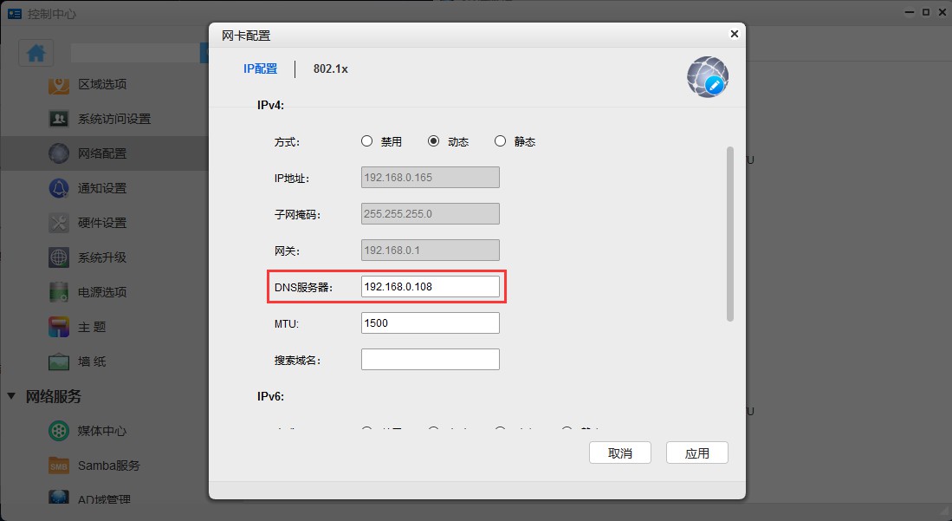Click the DNS服务器 input field
The width and height of the screenshot is (952, 521).
tap(430, 287)
